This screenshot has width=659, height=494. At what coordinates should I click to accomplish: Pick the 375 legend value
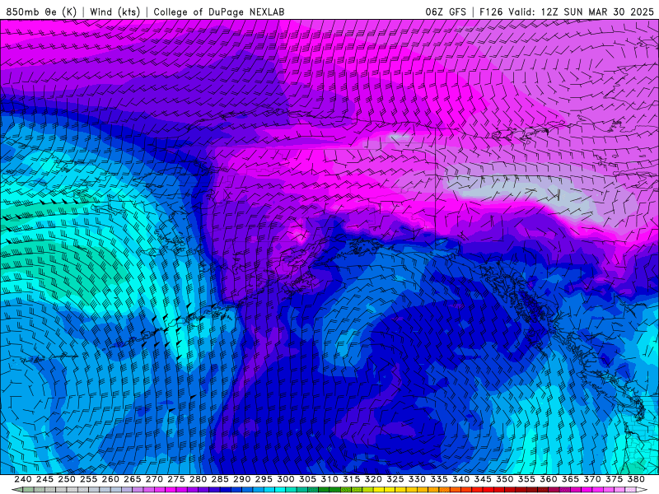(x=614, y=479)
